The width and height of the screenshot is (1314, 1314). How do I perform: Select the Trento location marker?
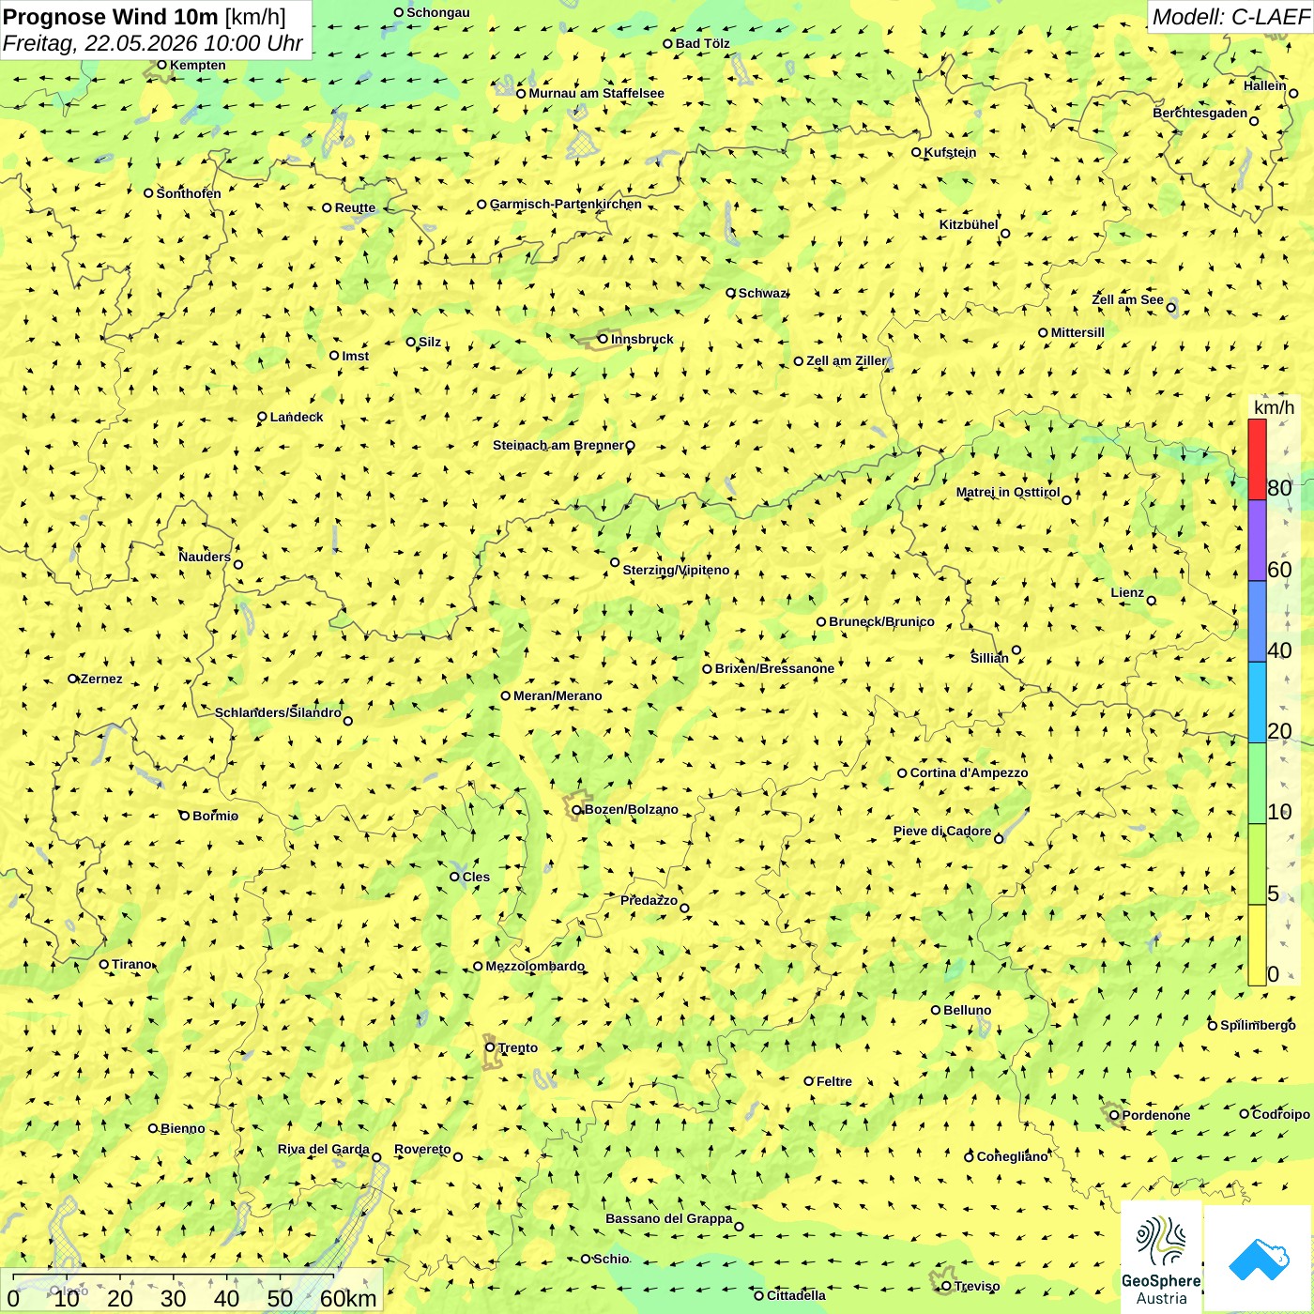pos(490,1047)
